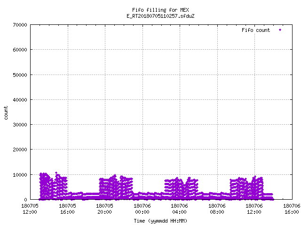Click the y-axis value 60000
Image resolution: width=301 pixels, height=225 pixels.
coord(20,50)
